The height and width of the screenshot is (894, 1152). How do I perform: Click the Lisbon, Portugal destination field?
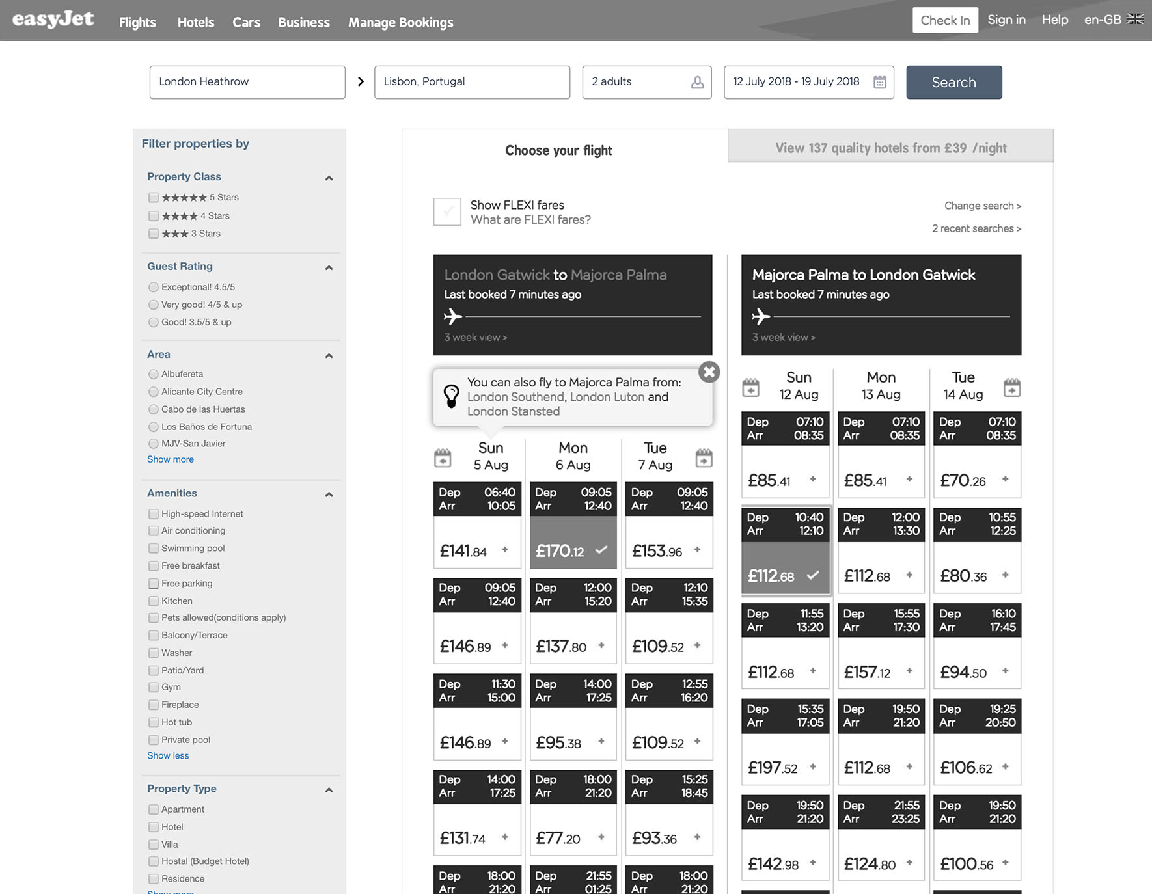pos(472,82)
